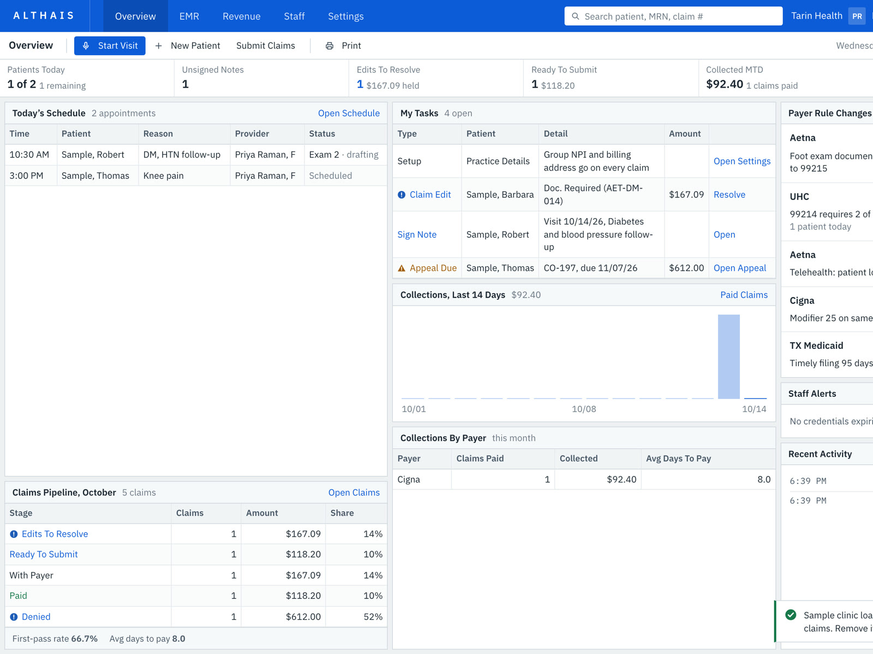Click the green checkmark in the notification
The image size is (873, 654).
click(x=791, y=615)
